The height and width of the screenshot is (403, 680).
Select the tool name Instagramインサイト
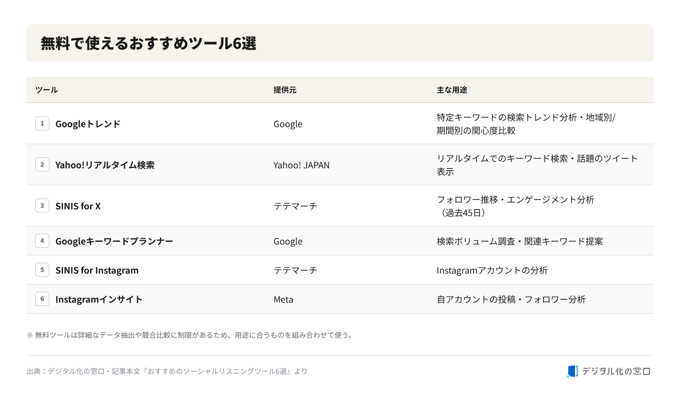(x=99, y=299)
